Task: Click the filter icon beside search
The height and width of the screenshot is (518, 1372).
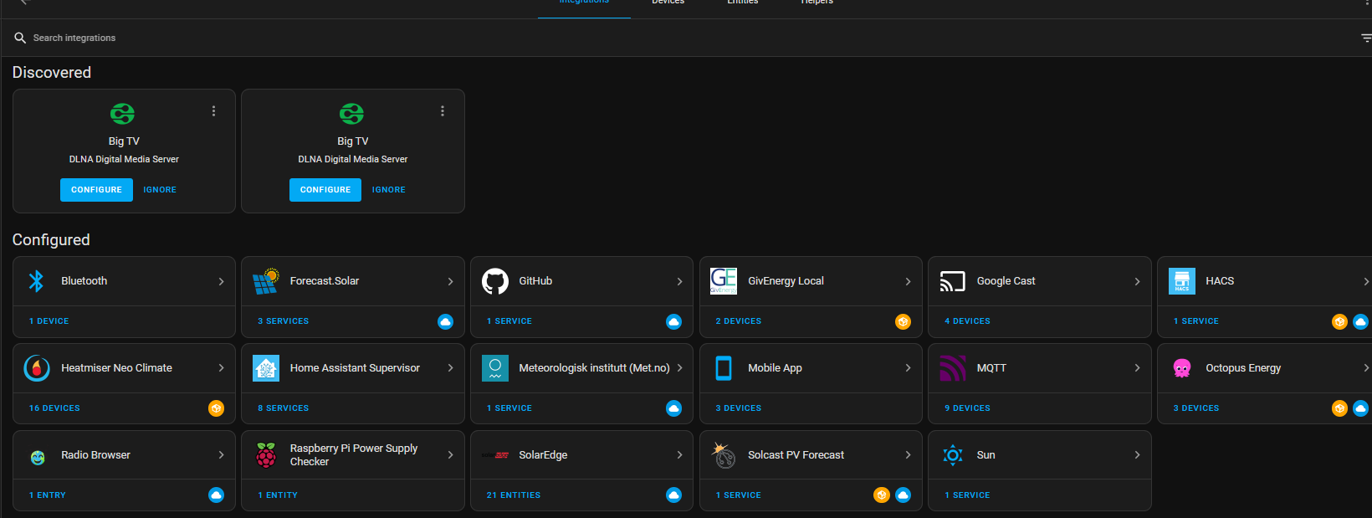Action: pyautogui.click(x=1366, y=38)
